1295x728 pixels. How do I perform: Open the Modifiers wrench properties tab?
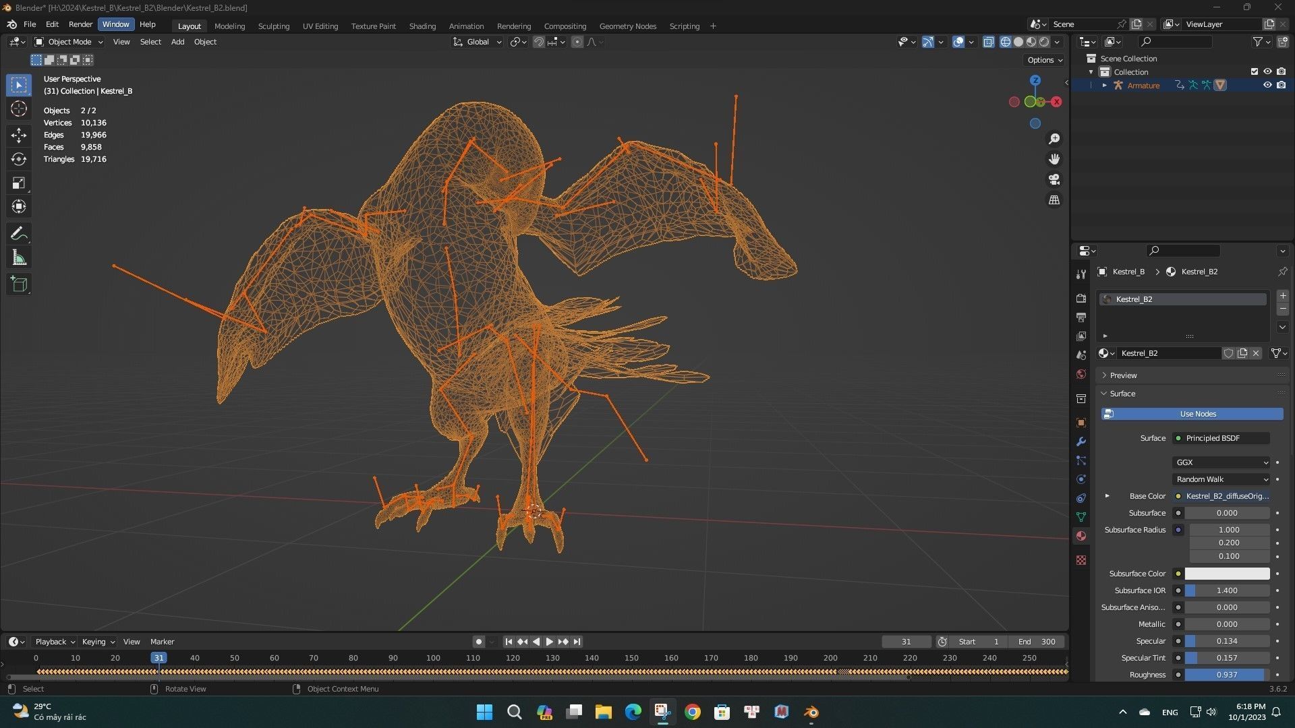pos(1081,442)
